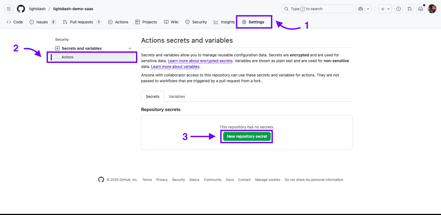This screenshot has height=215, width=441.
Task: Open the Docs footer link
Action: click(230, 180)
